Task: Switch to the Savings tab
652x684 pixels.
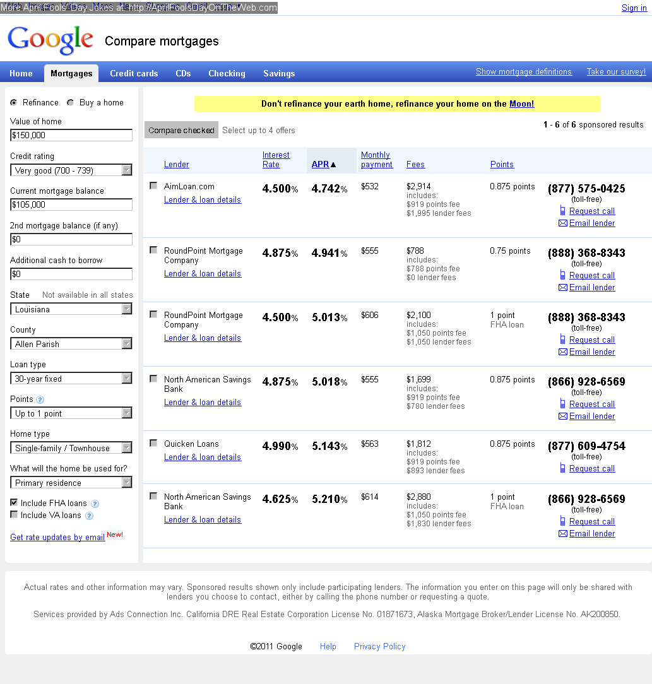Action: tap(280, 73)
